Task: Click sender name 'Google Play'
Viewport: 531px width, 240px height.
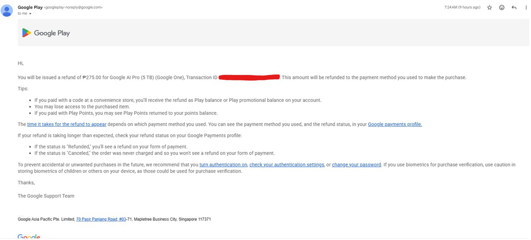Action: (30, 7)
